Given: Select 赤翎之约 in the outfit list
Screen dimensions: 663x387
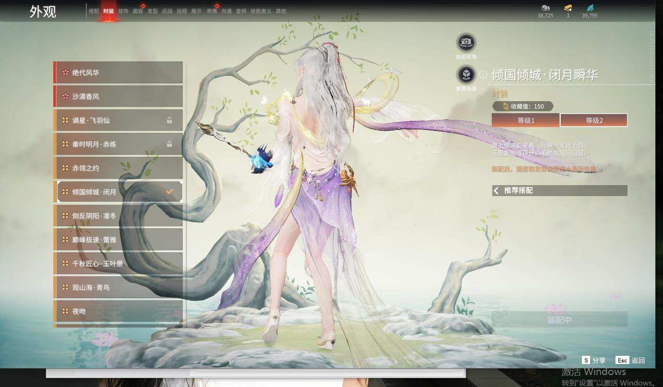Looking at the screenshot, I should pos(118,168).
